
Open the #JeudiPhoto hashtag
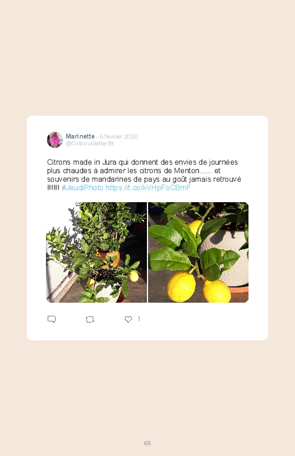coord(82,188)
